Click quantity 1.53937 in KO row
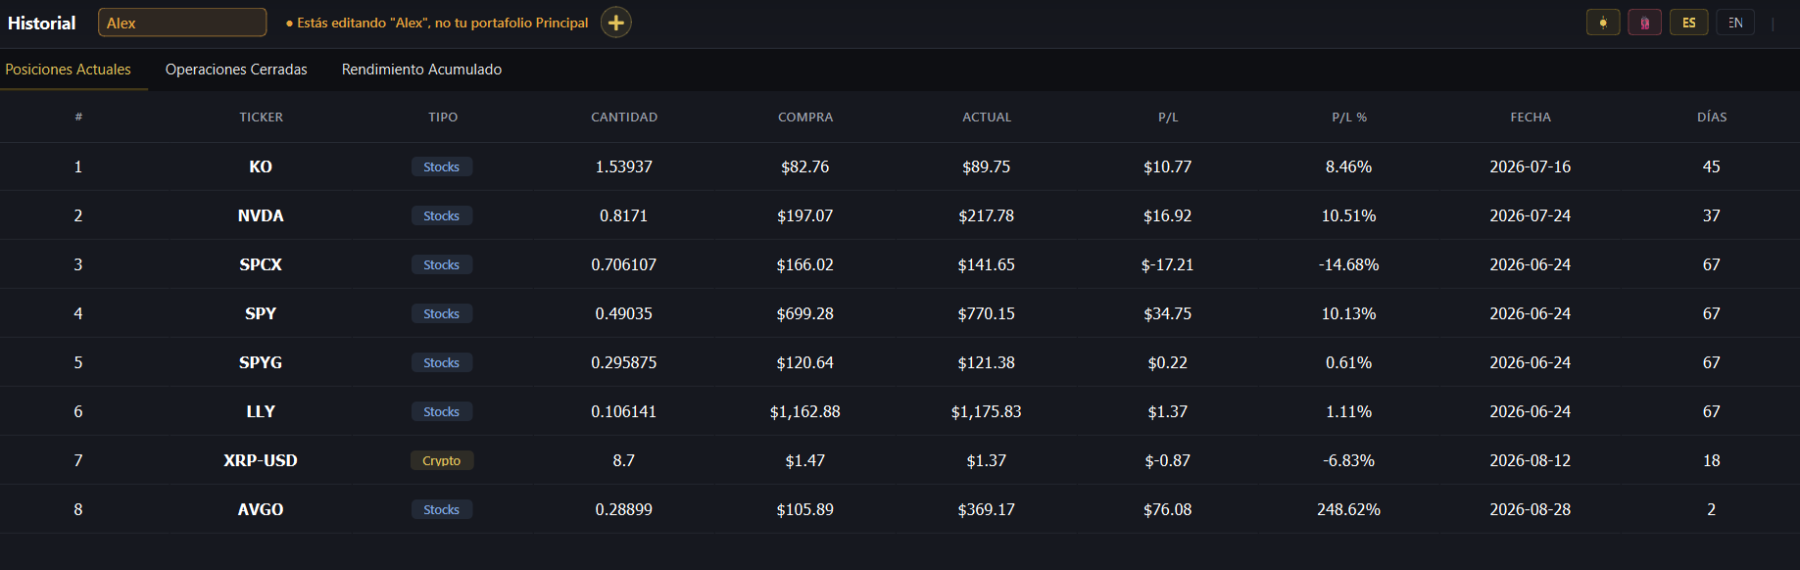The height and width of the screenshot is (570, 1800). (x=624, y=166)
